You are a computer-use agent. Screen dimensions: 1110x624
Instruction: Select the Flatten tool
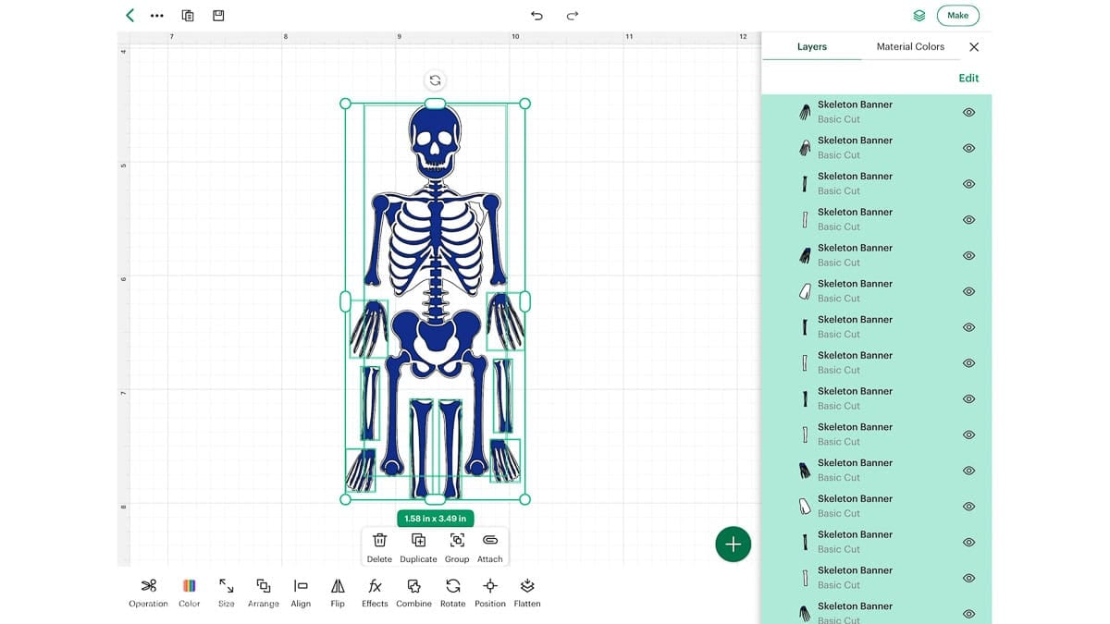click(527, 593)
